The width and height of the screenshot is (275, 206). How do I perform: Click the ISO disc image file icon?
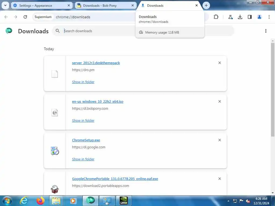[55, 112]
